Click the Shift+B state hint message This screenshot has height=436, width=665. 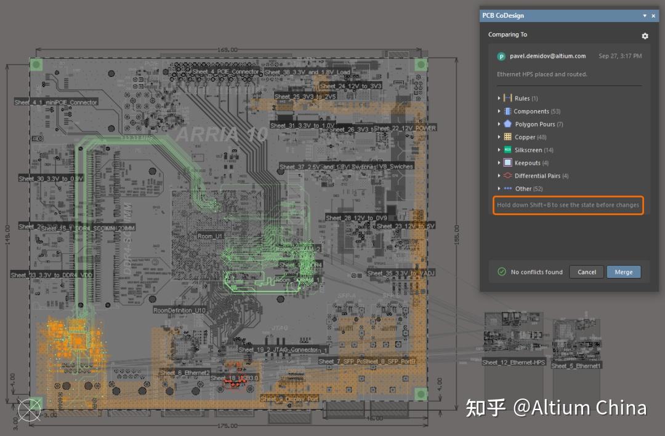click(567, 205)
